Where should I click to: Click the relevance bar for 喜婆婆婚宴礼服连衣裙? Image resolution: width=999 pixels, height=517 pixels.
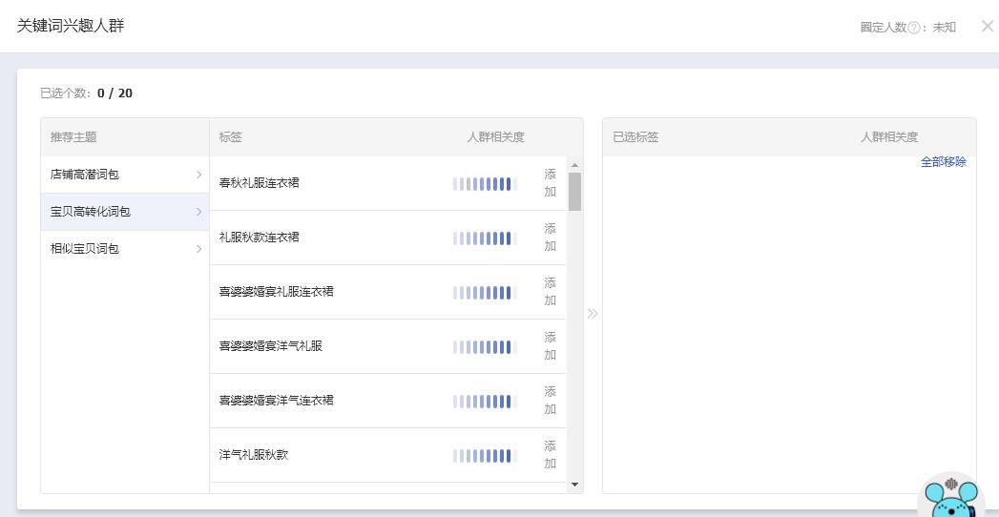coord(484,293)
